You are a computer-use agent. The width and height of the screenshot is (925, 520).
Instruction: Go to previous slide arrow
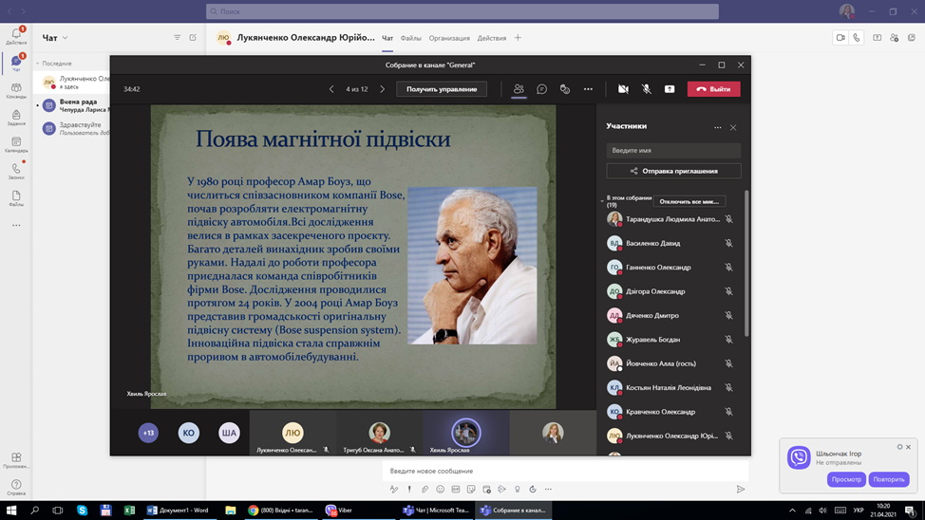coord(331,89)
